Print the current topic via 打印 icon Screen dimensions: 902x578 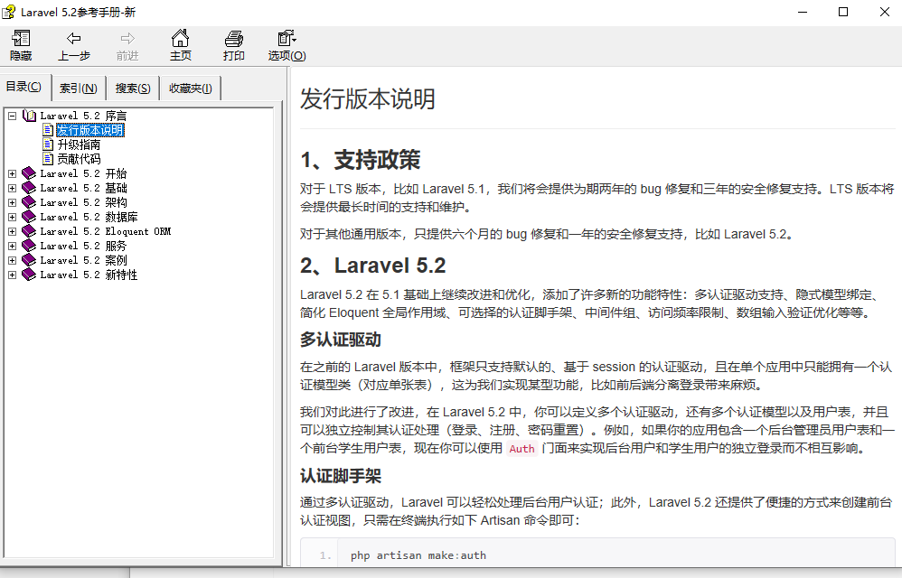click(x=233, y=45)
